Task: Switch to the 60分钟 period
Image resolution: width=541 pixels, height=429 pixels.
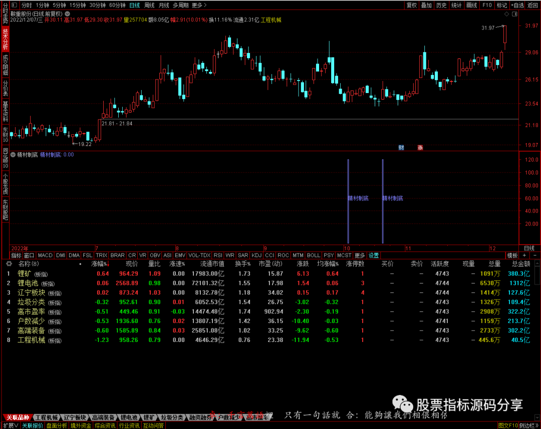Action: click(x=117, y=5)
